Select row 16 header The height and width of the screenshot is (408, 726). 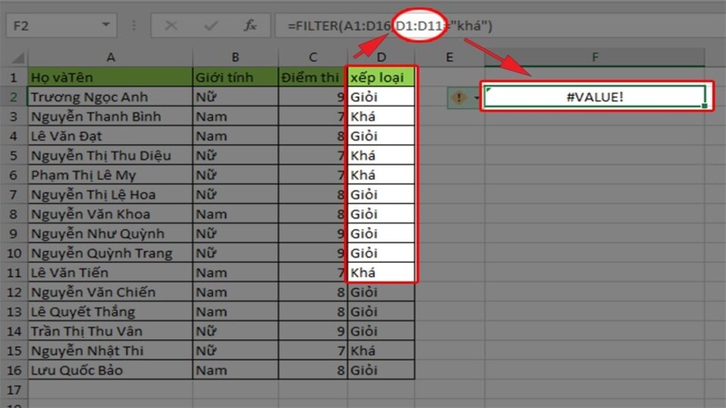[14, 370]
